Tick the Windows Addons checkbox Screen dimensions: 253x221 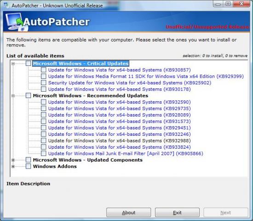28,166
